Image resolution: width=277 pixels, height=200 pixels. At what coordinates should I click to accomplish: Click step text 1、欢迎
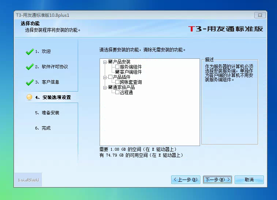pos(43,51)
